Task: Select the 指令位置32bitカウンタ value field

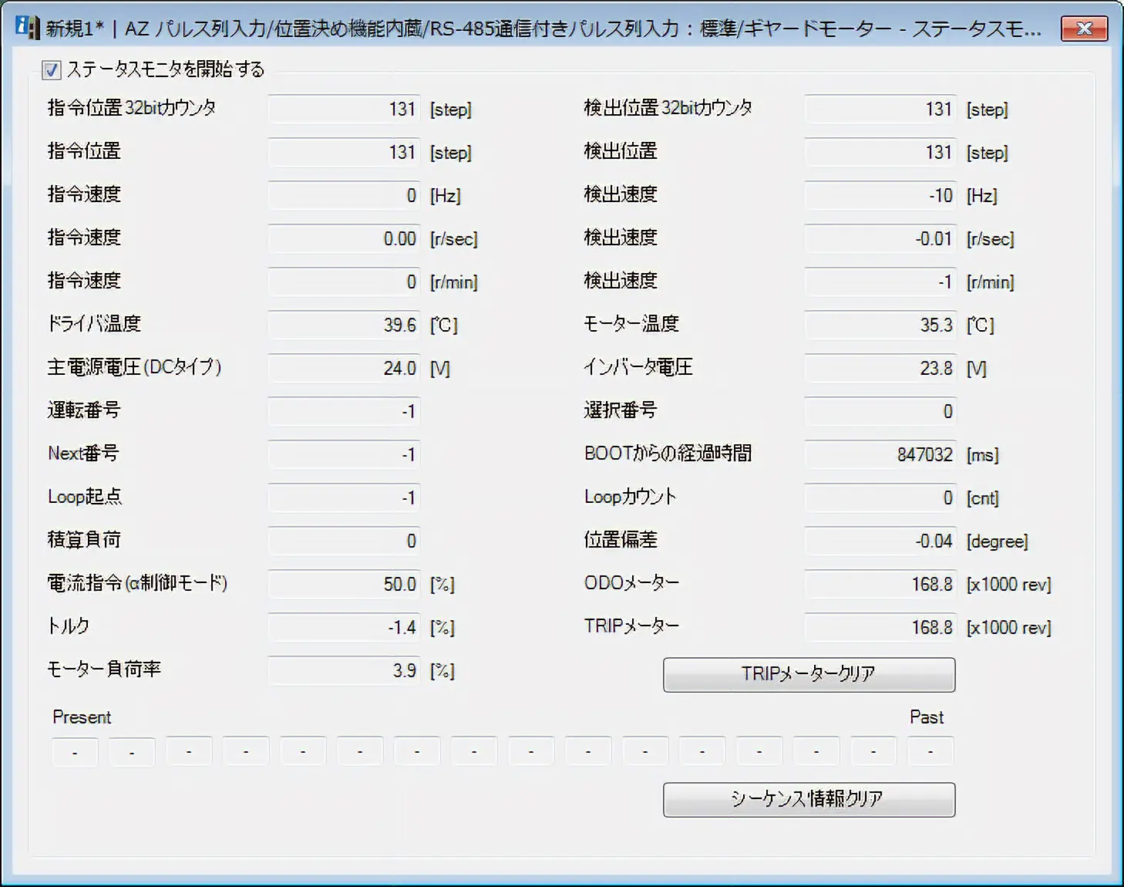Action: click(344, 110)
